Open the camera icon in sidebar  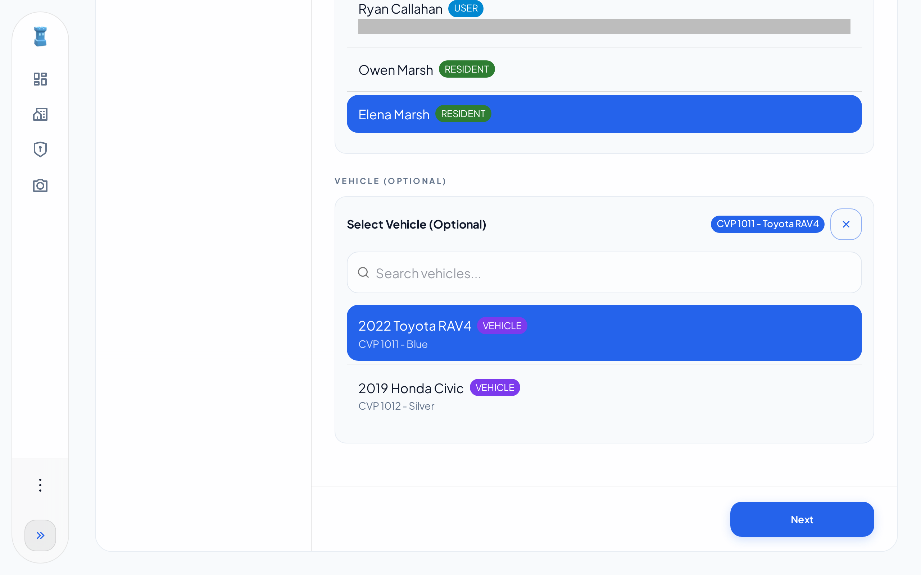[x=40, y=185]
